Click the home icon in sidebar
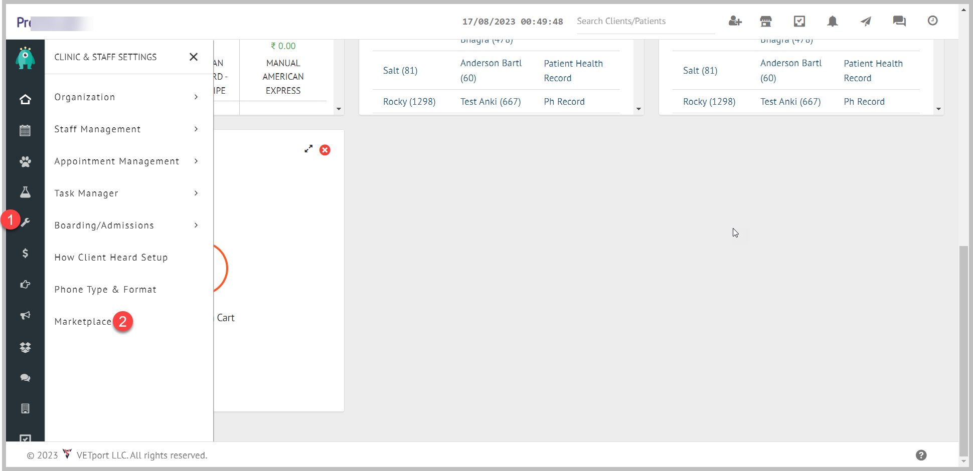 25,99
